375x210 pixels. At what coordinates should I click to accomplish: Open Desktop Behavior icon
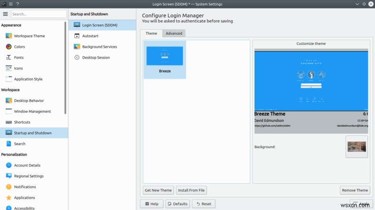[x=9, y=100]
